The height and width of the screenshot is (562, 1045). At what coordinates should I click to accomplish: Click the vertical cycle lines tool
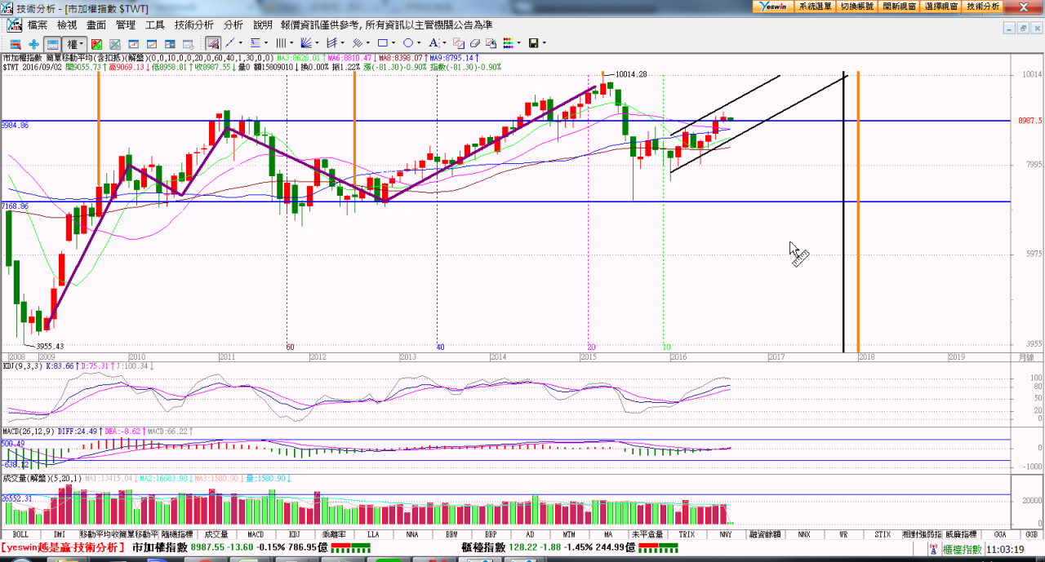[x=280, y=43]
